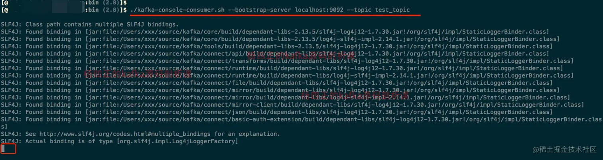603x160 pixels.
Task: Click the terminal block cursor on the last line
Action: pos(3,148)
